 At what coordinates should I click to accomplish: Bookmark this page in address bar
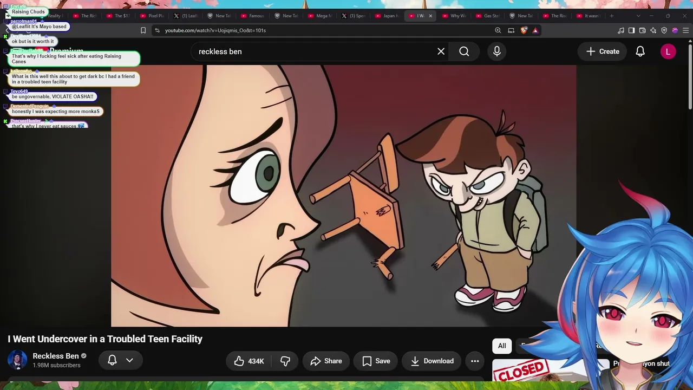143,30
